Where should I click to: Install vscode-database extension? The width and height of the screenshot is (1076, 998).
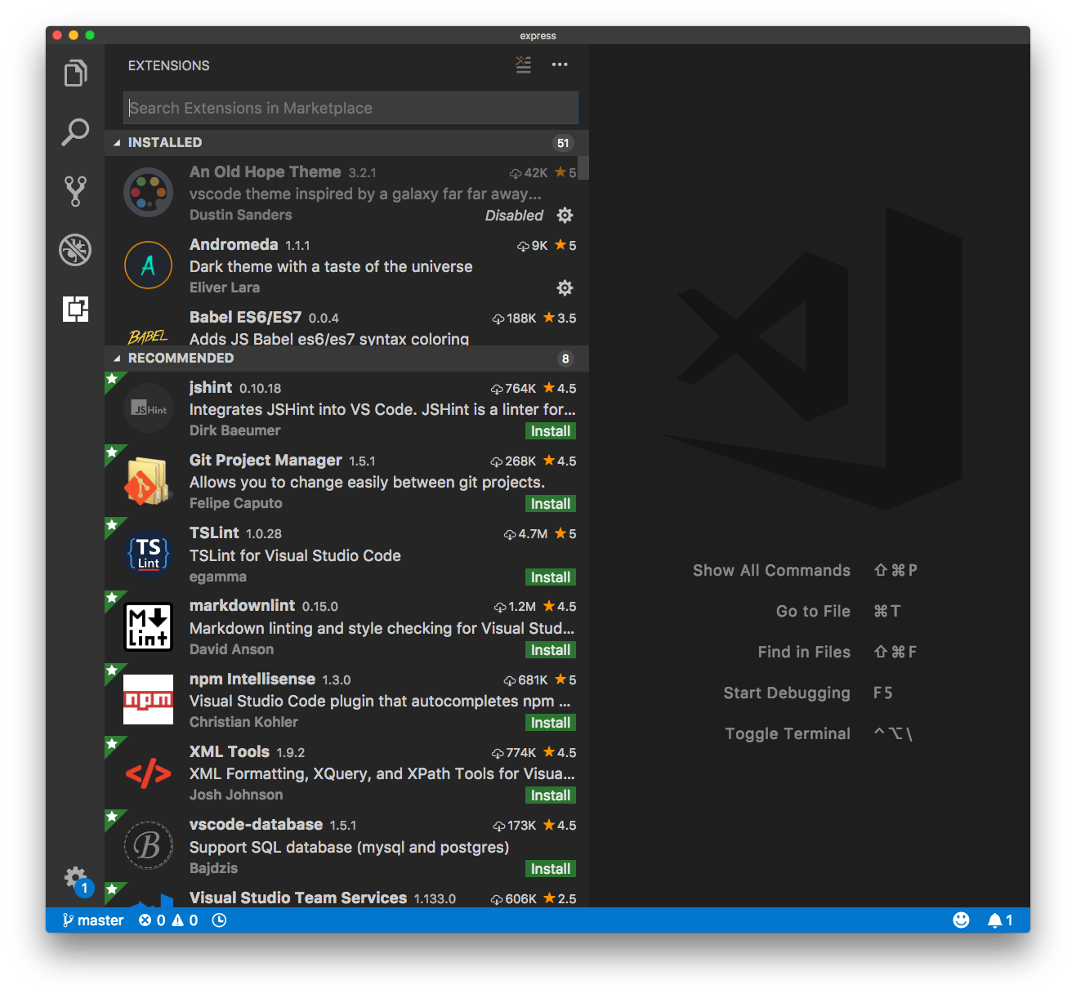click(551, 869)
